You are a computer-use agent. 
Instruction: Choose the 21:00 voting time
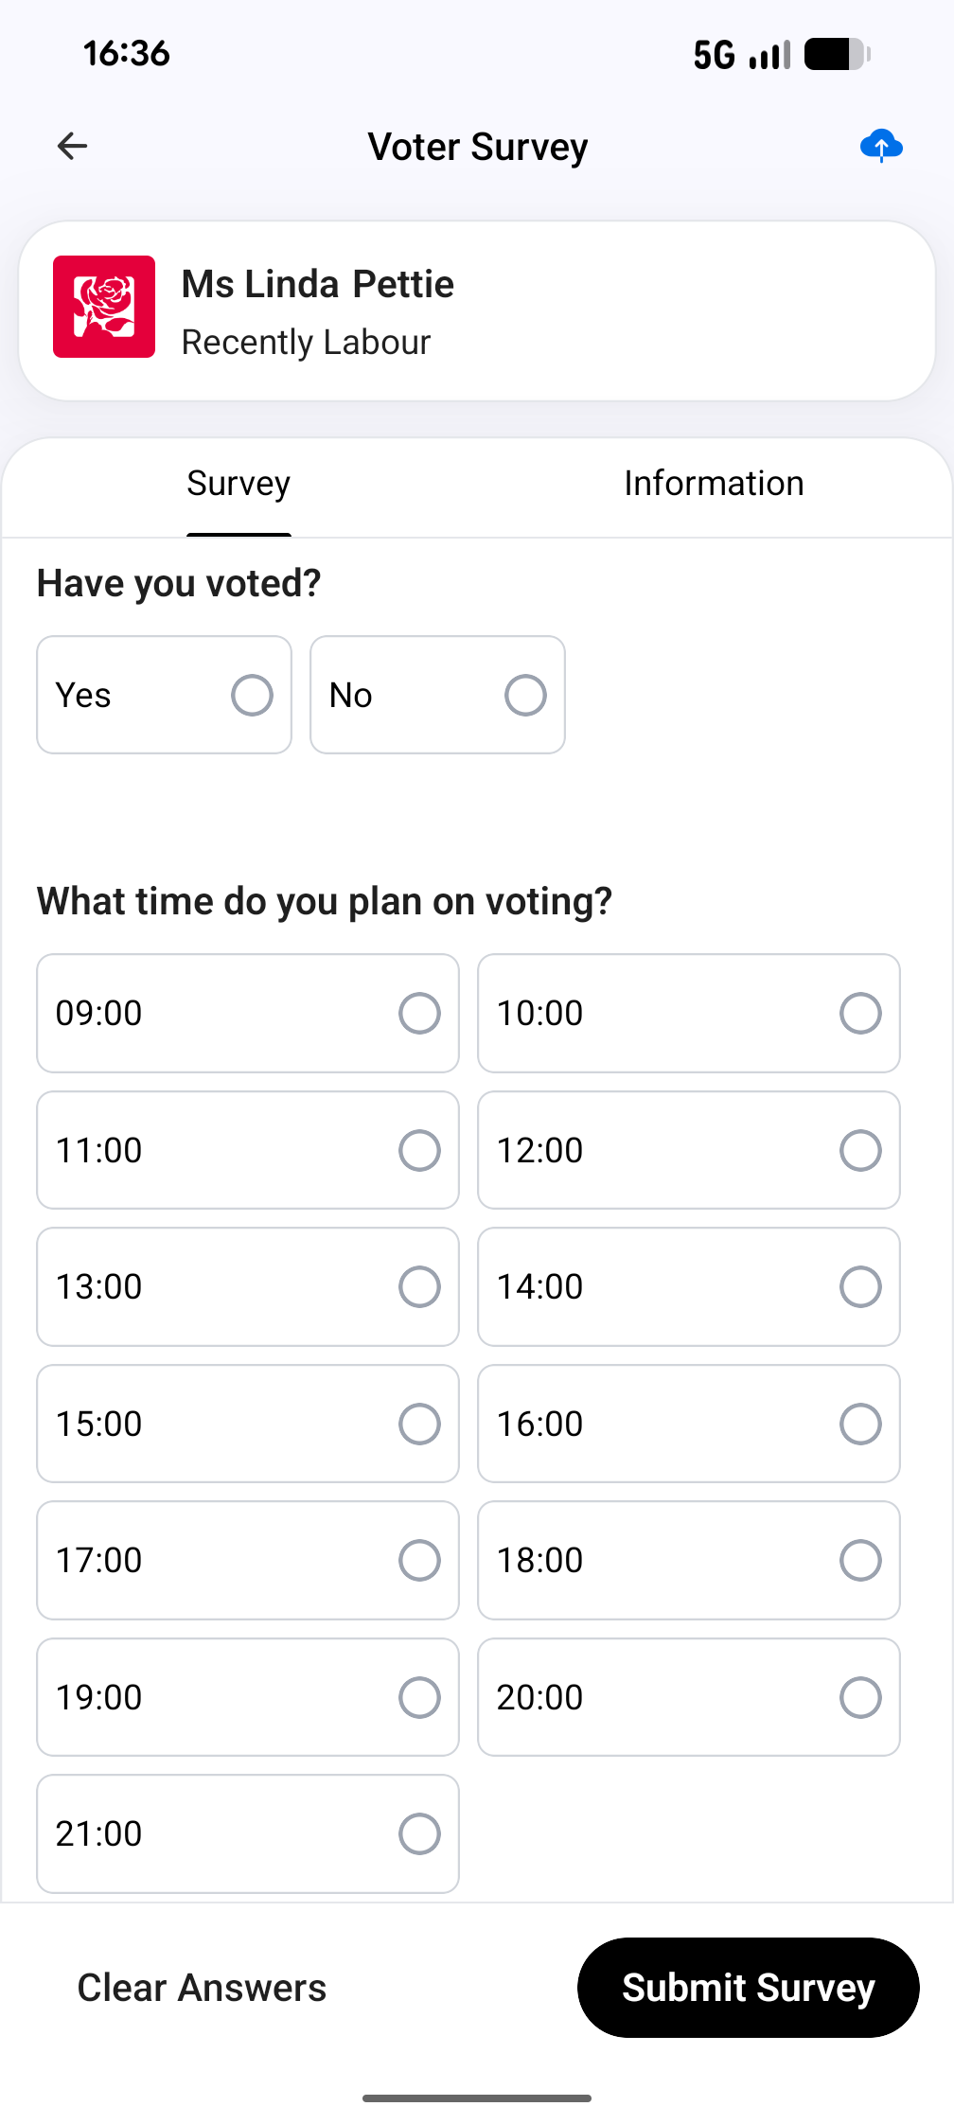point(248,1833)
